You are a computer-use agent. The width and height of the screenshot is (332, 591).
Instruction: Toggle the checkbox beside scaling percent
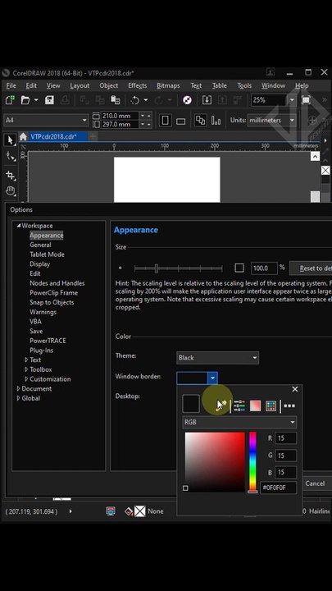coord(239,268)
